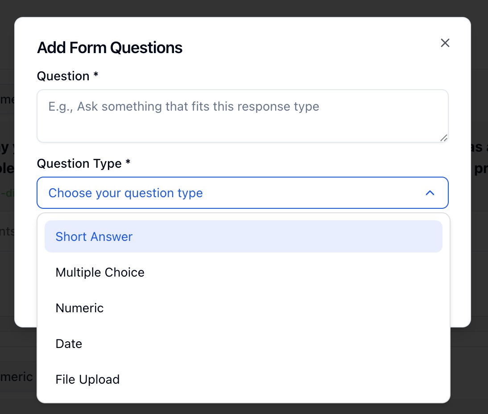
Task: Click the required asterisk beside Question
Action: click(x=96, y=75)
